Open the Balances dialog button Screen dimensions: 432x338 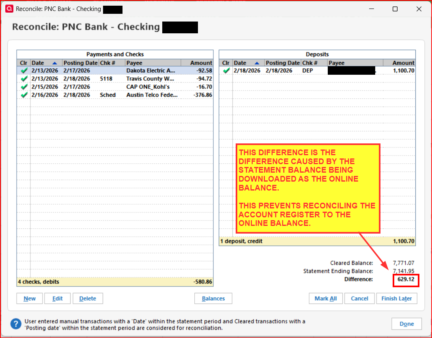coord(213,299)
